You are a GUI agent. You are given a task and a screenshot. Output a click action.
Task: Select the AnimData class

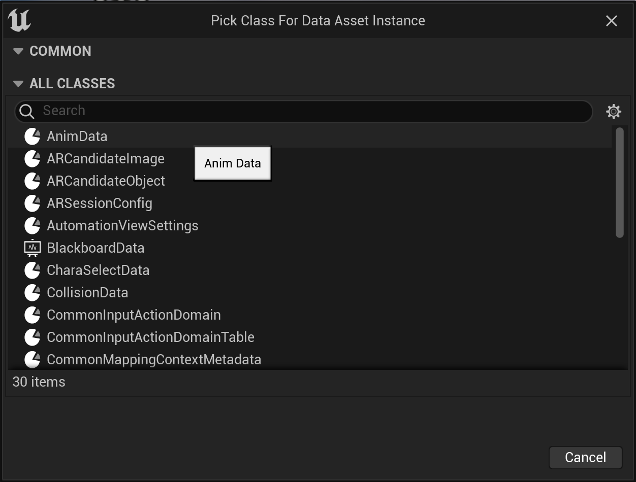coord(77,136)
